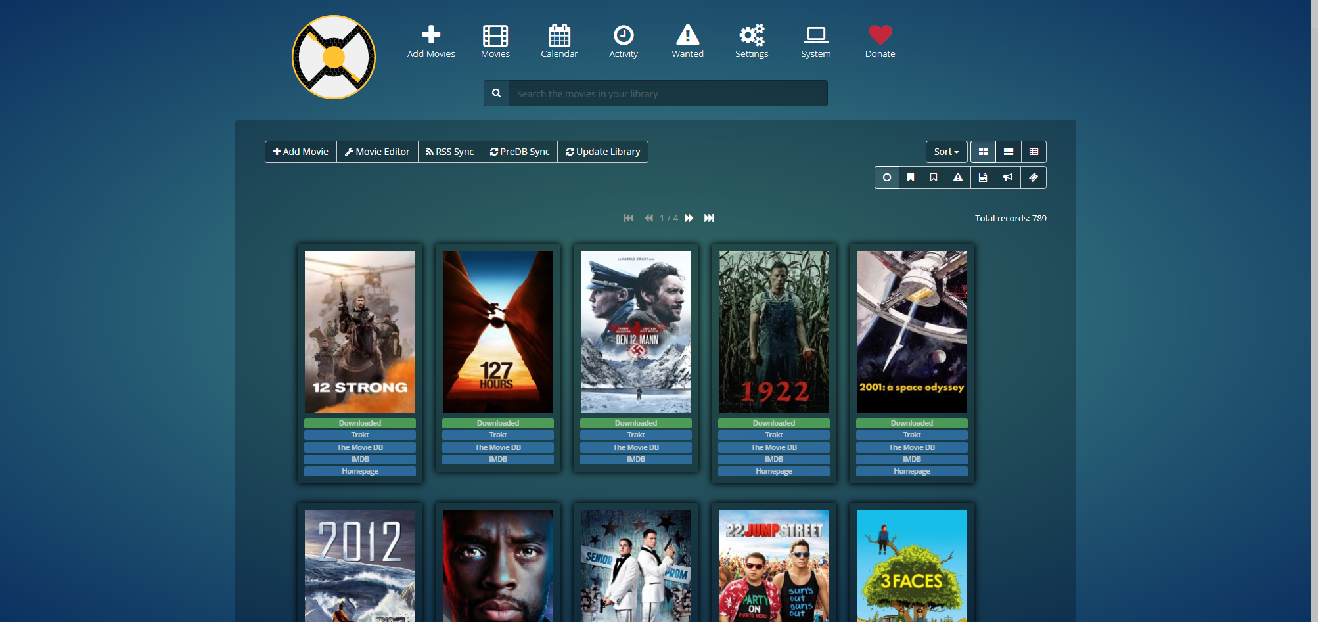Switch to poster grid view
Viewport: 1318px width, 622px height.
coord(983,152)
